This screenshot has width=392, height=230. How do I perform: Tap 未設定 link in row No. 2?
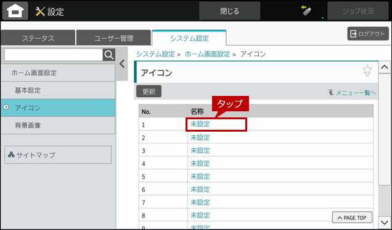click(x=200, y=138)
